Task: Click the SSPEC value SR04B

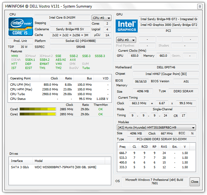Action: pos(81,47)
